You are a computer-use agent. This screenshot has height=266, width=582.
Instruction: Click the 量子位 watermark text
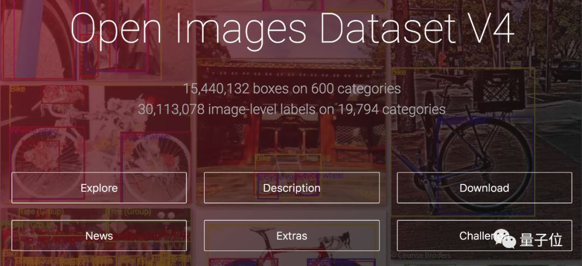[x=541, y=240]
